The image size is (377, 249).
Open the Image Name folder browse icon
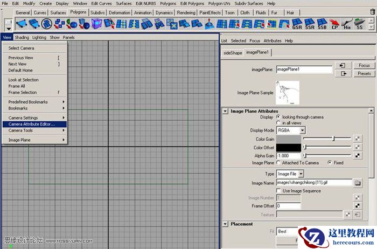[358, 183]
